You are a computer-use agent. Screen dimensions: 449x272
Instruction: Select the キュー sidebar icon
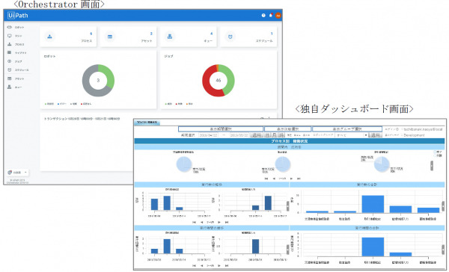pyautogui.click(x=10, y=87)
